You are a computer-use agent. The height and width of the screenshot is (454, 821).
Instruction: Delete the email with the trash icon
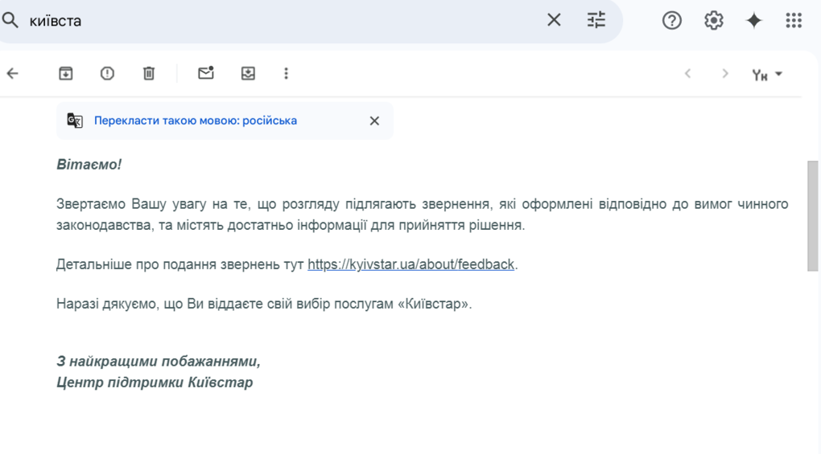coord(149,74)
